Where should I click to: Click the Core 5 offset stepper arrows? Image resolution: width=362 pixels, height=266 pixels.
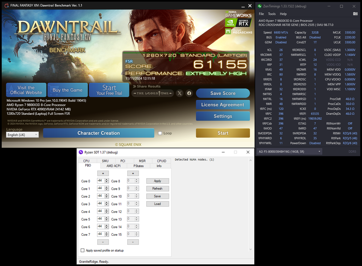coord(106,219)
